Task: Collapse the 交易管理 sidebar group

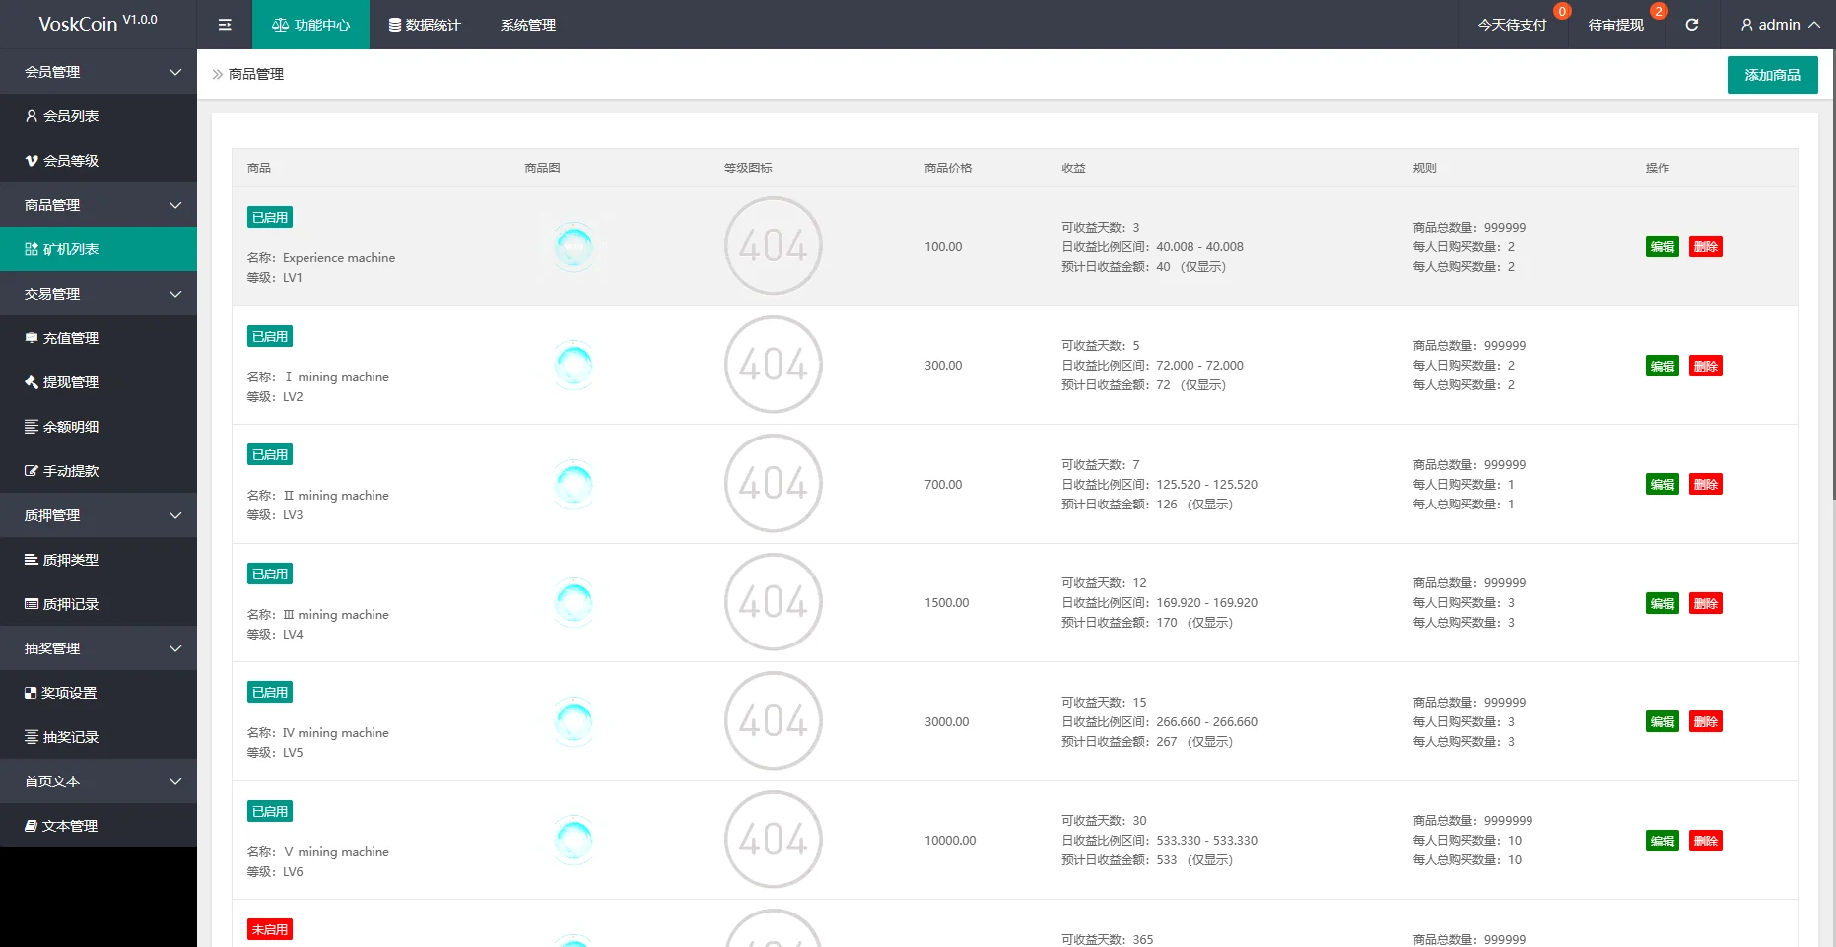Action: pyautogui.click(x=99, y=294)
